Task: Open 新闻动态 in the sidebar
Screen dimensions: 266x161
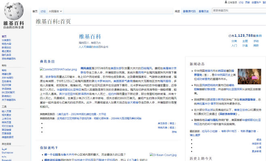Action: pos(6,48)
